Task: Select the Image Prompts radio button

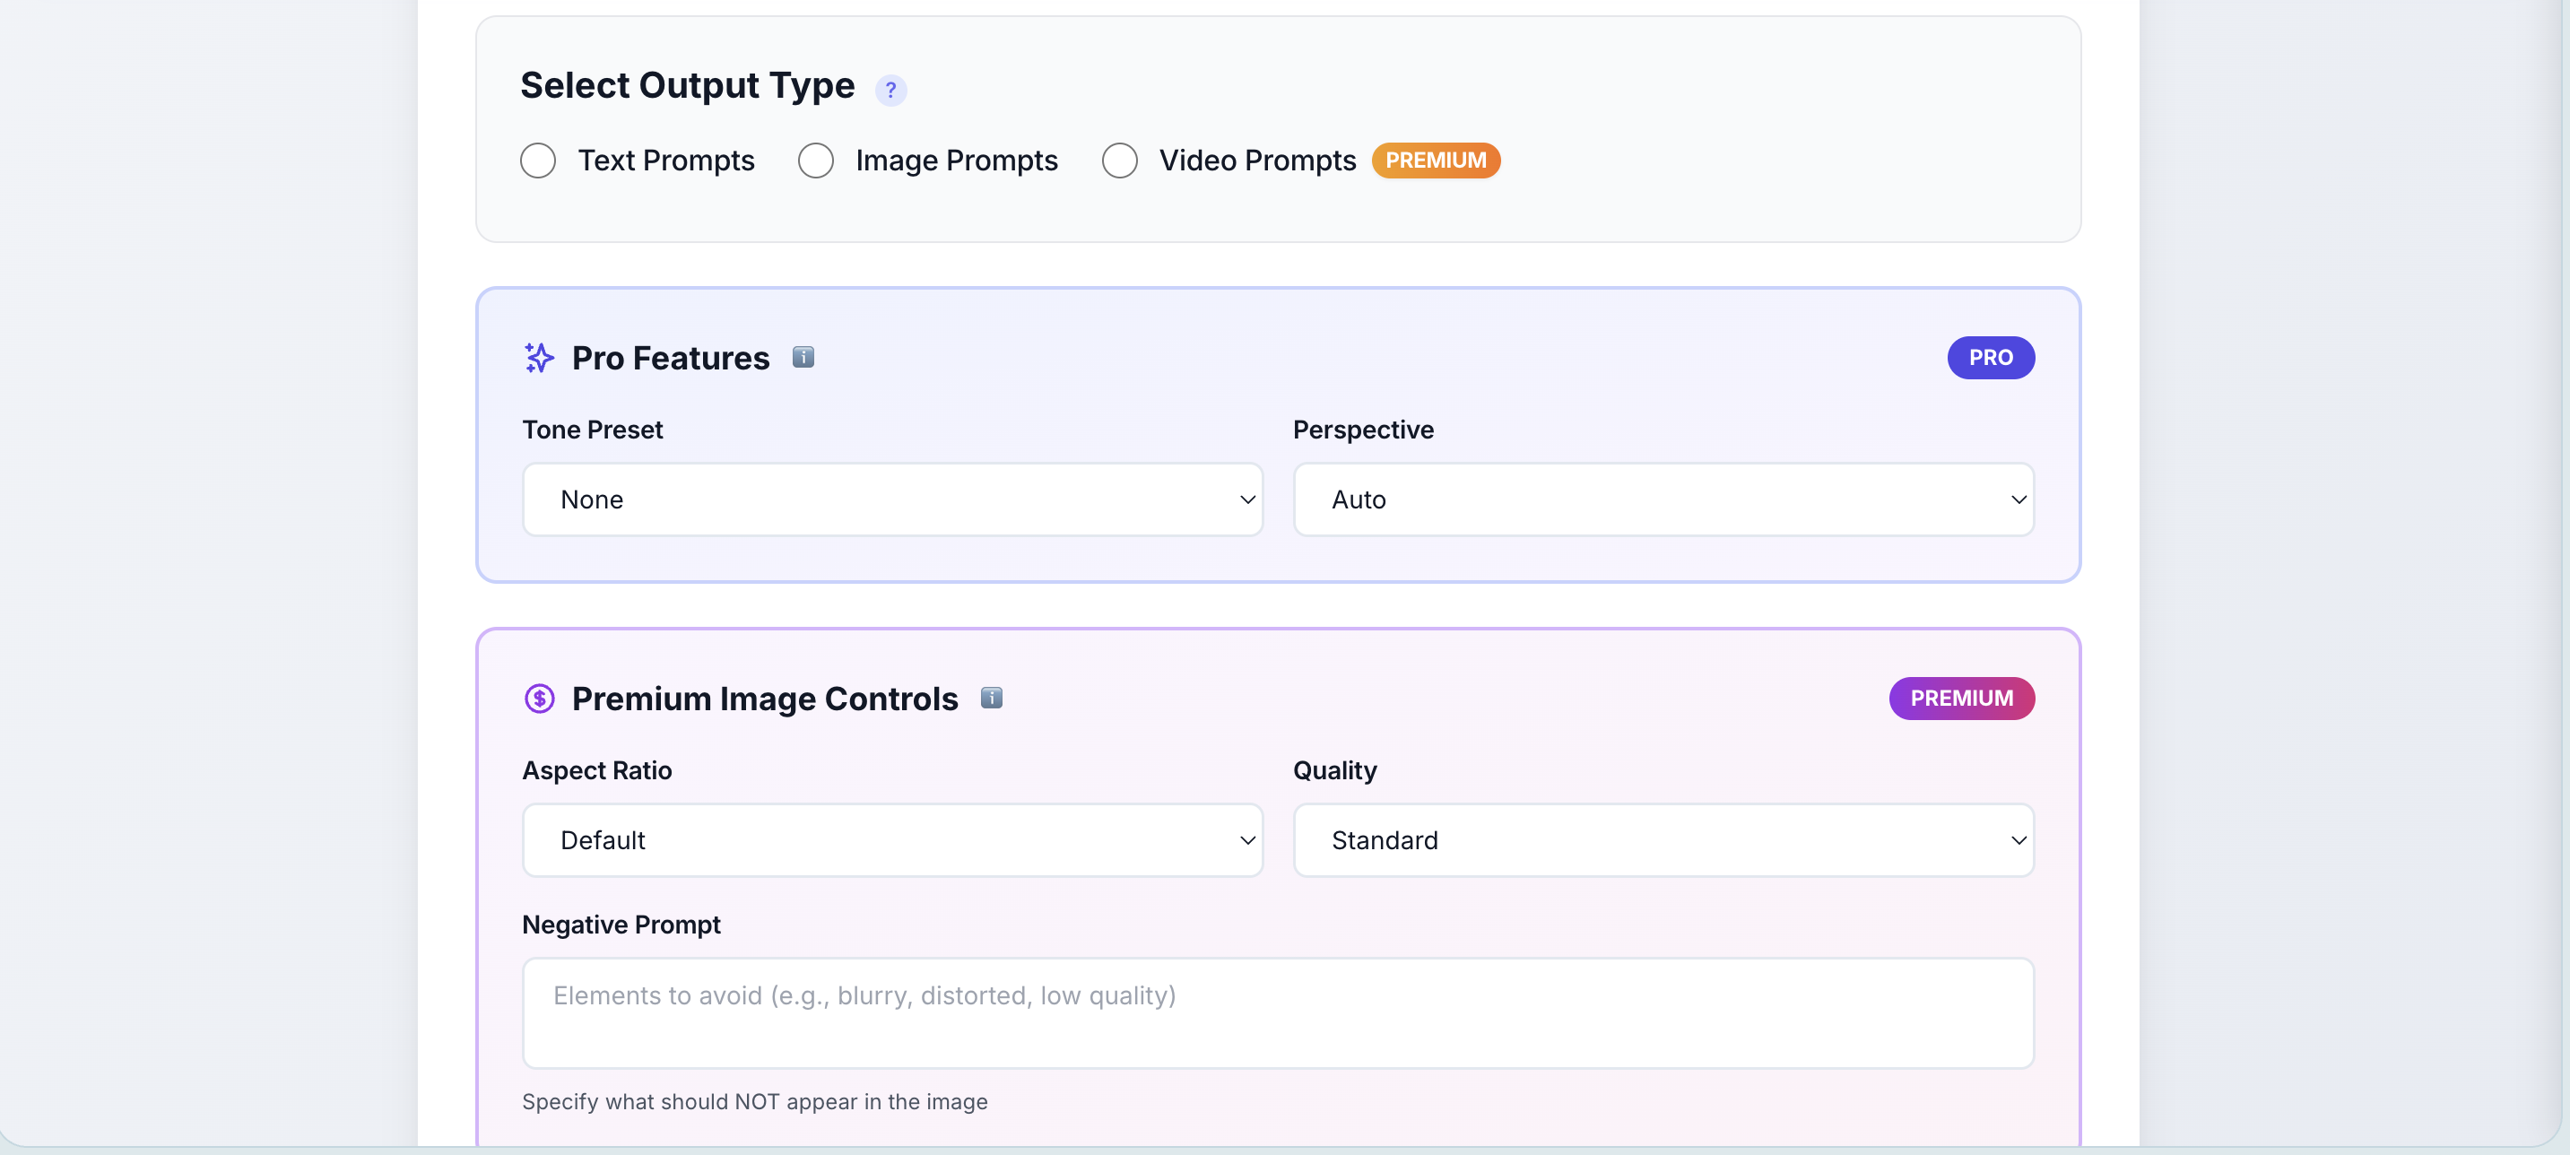Action: coord(815,161)
